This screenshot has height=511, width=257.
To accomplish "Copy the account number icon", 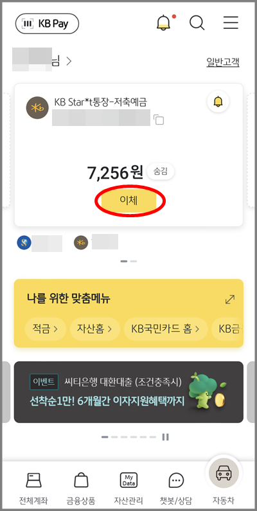I will coord(159,120).
